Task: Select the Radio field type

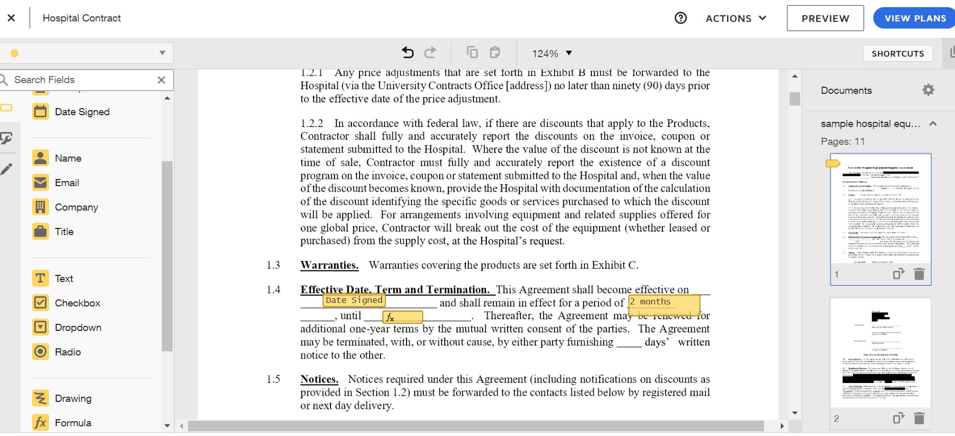Action: (57, 352)
